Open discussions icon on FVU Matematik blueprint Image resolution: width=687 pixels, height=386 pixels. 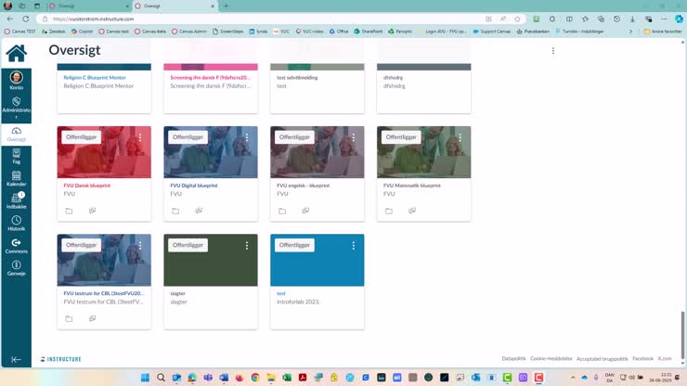click(412, 211)
